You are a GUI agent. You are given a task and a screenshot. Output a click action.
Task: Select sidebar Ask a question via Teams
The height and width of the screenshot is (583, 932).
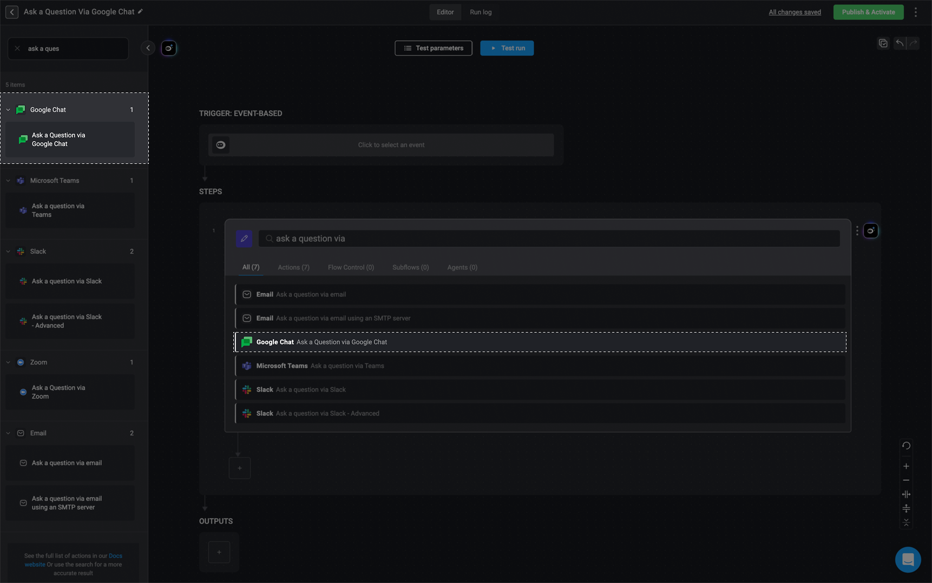pyautogui.click(x=70, y=210)
